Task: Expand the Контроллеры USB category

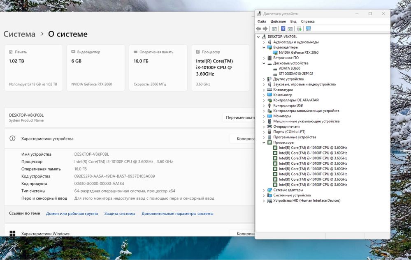Action: [x=264, y=106]
